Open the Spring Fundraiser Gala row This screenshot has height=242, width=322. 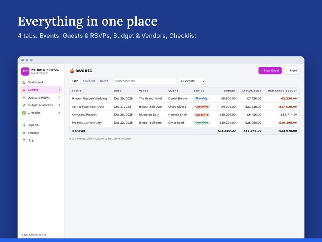185,107
